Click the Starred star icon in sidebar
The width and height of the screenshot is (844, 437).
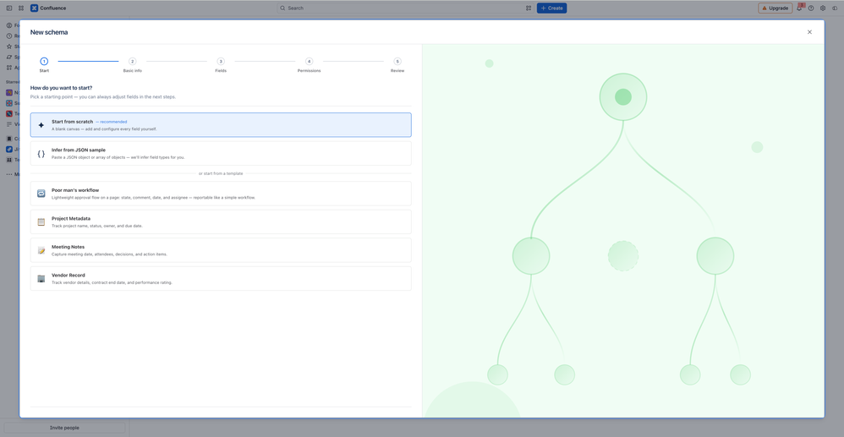pos(8,46)
